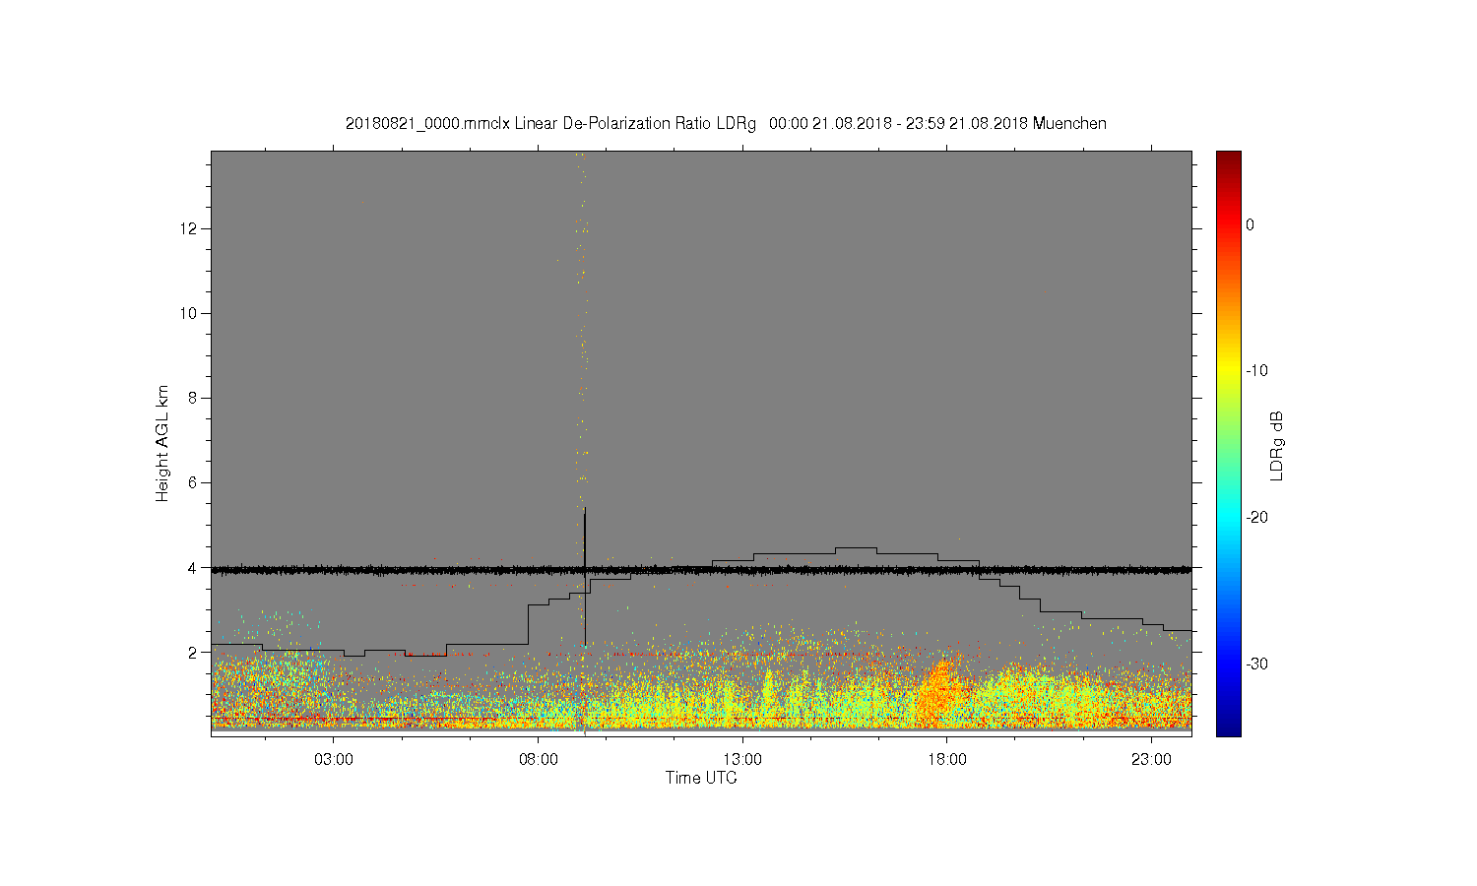Click the 18:00 time tick label
This screenshot has width=1477, height=886.
(946, 760)
